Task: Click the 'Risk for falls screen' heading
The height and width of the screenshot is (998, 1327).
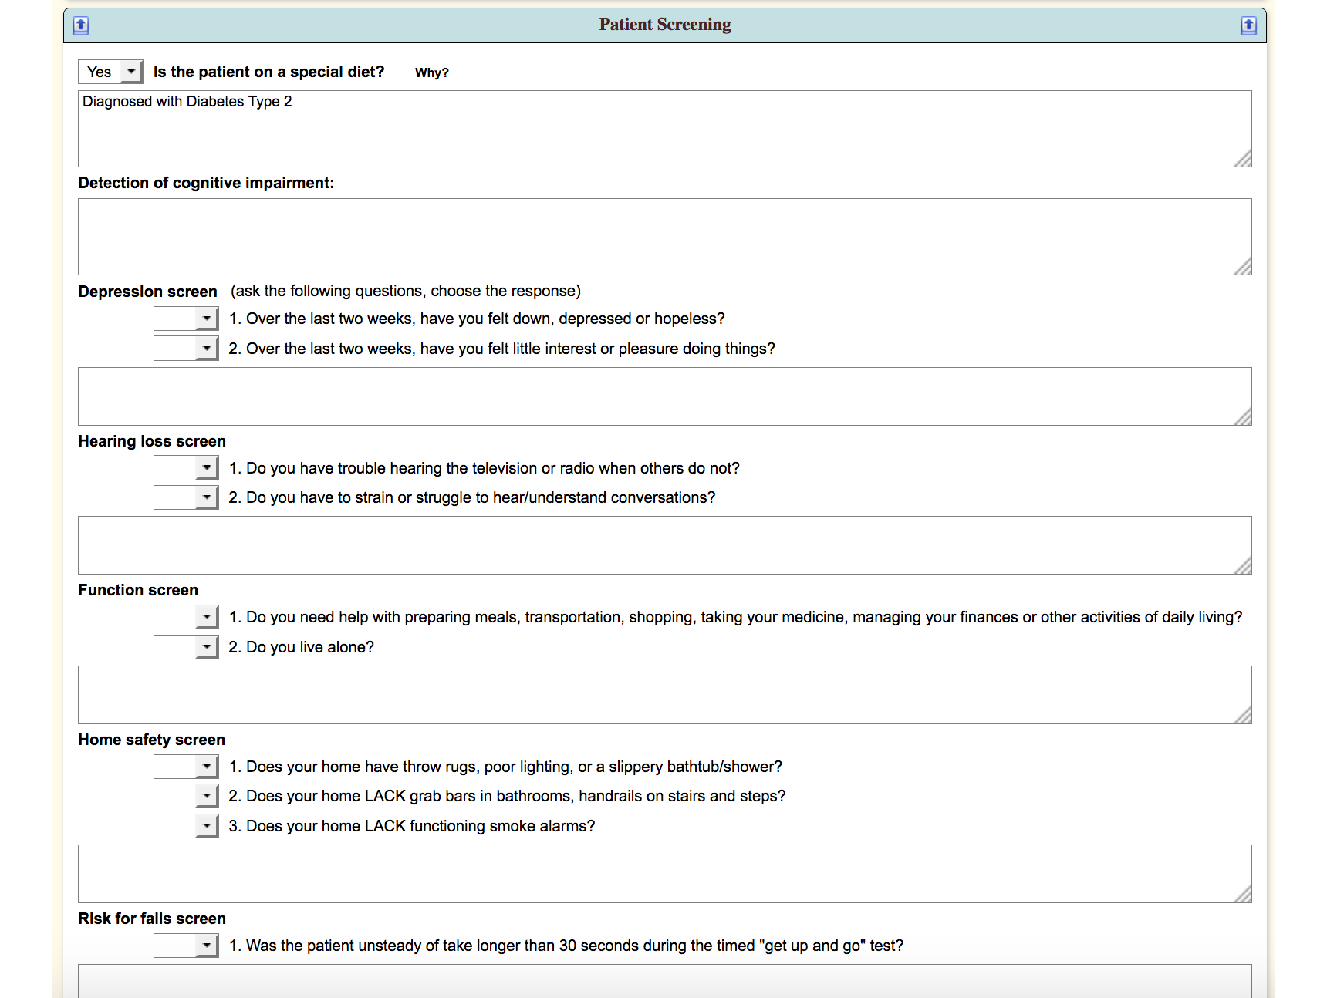Action: [x=152, y=919]
